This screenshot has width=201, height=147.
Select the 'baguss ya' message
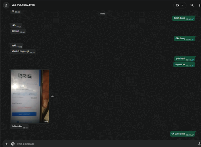click(x=184, y=64)
